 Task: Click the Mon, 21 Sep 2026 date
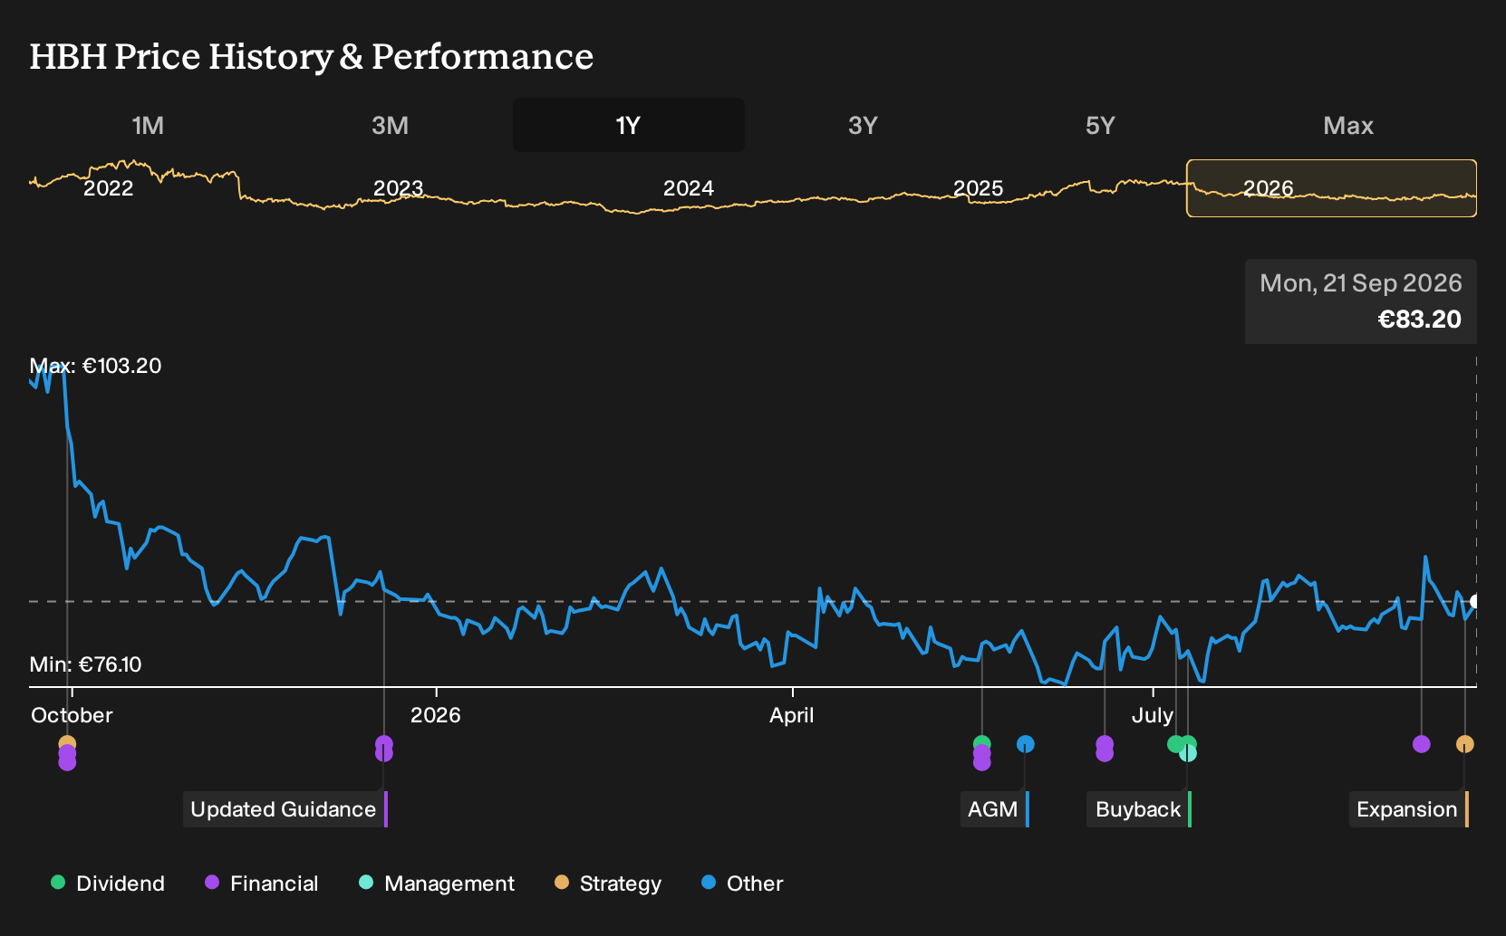pos(1361,283)
